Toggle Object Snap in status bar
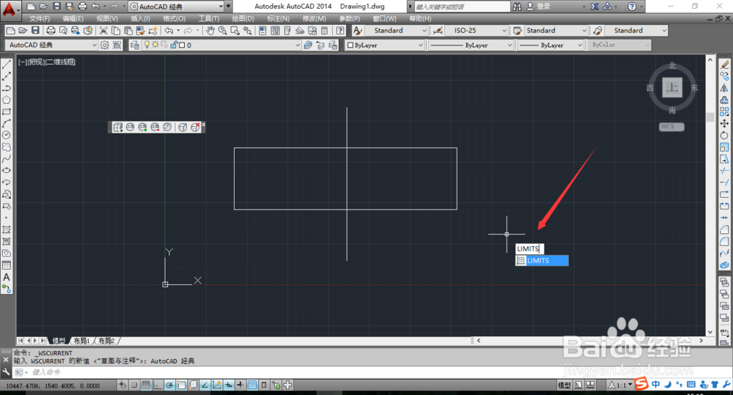The image size is (733, 395). click(x=181, y=385)
